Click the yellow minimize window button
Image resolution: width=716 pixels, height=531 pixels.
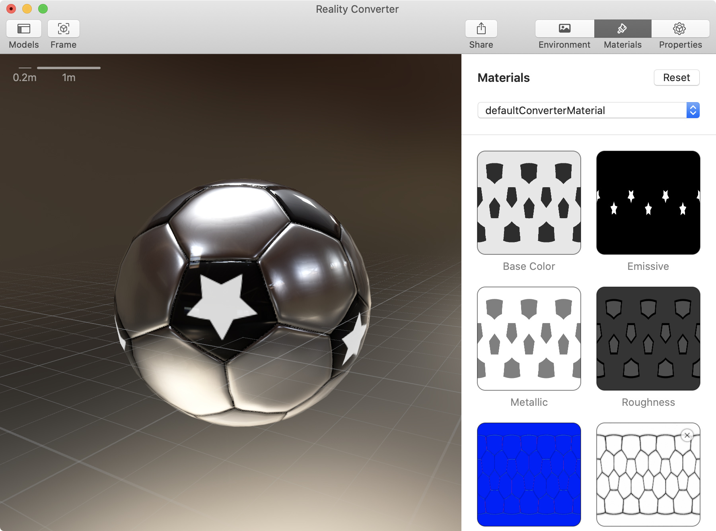(x=27, y=9)
